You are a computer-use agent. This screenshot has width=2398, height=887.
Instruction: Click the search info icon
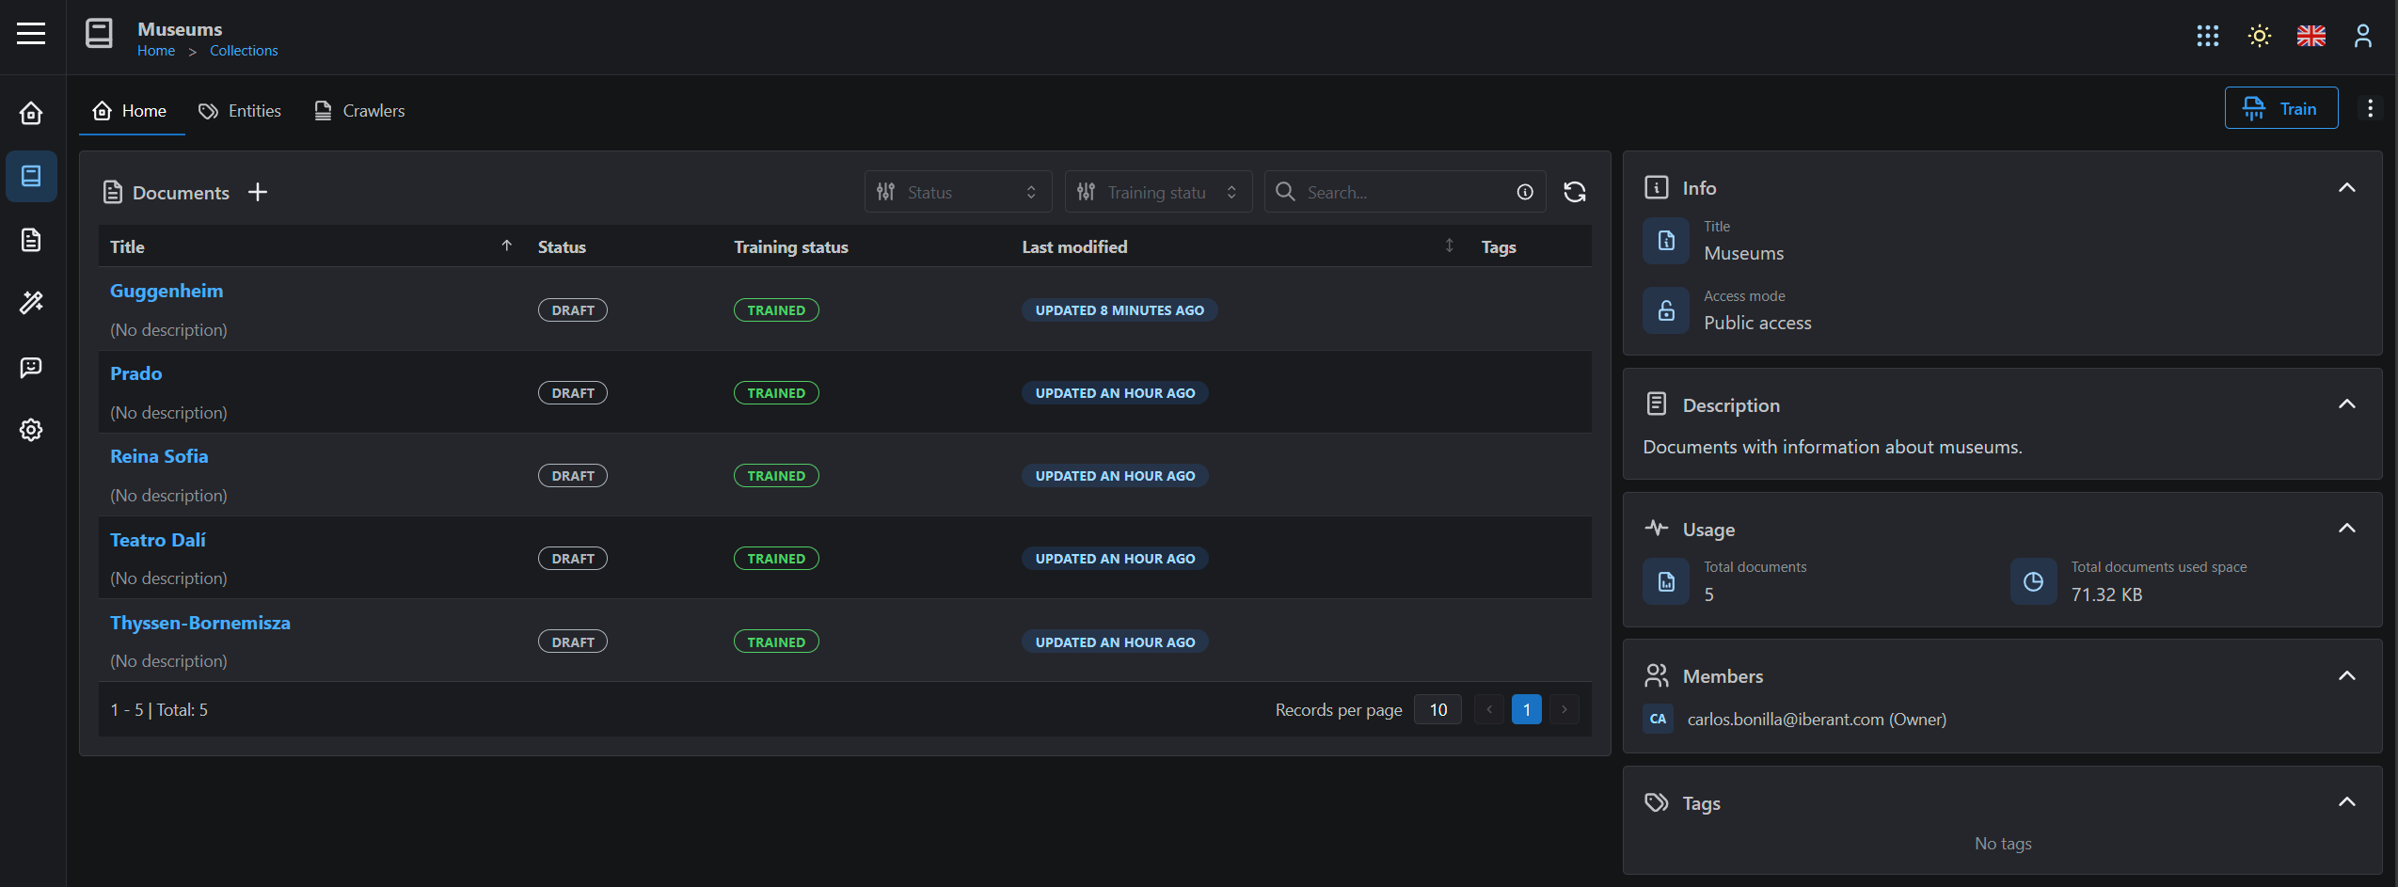pyautogui.click(x=1525, y=192)
